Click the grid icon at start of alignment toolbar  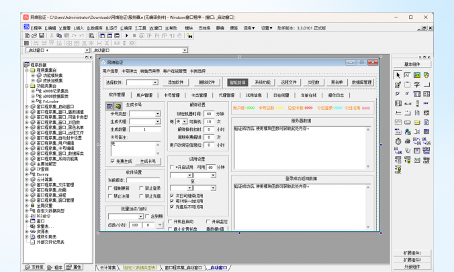click(x=26, y=43)
